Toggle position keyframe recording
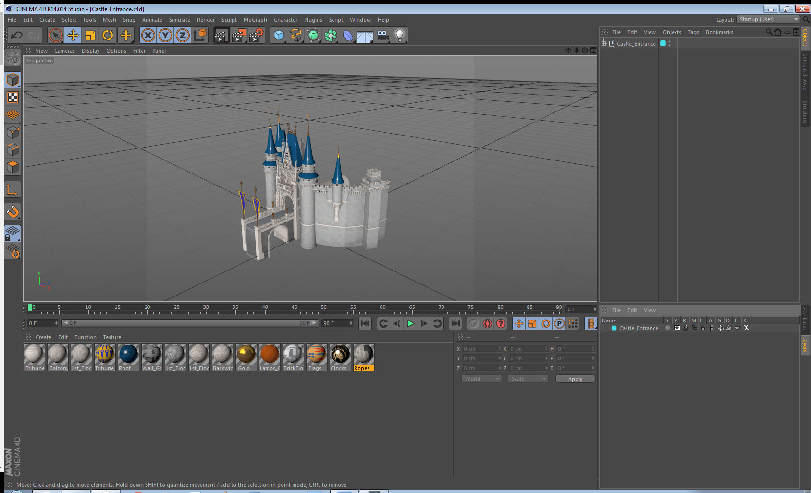Viewport: 811px width, 493px height. click(x=519, y=323)
